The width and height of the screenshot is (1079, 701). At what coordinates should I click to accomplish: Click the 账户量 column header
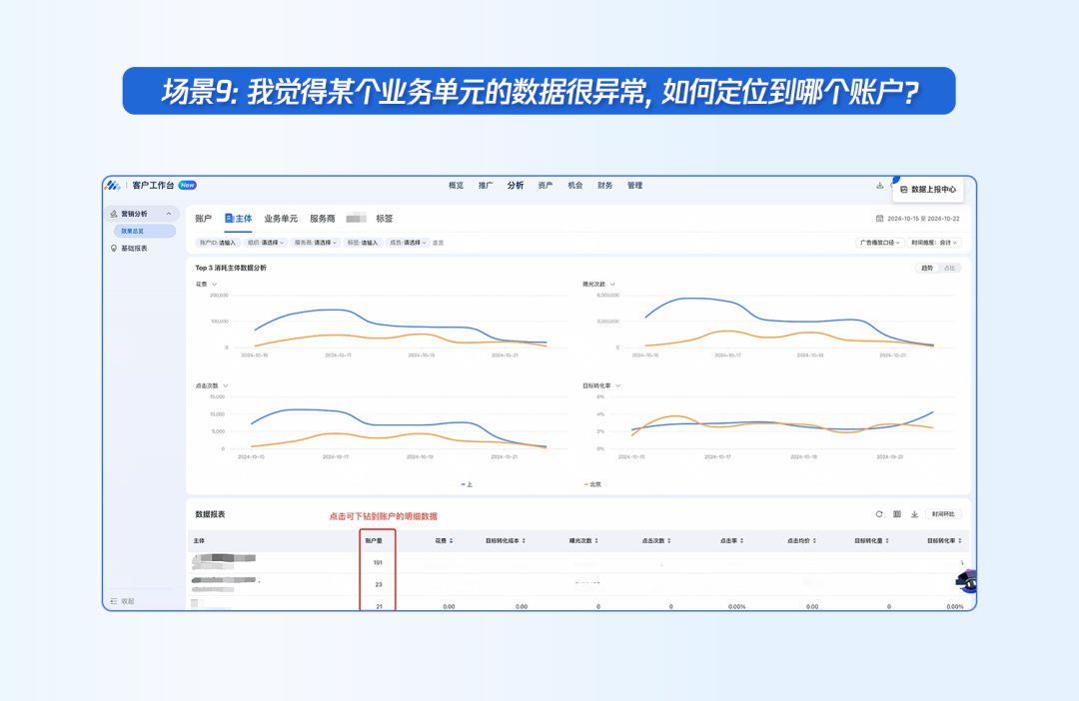tap(374, 540)
